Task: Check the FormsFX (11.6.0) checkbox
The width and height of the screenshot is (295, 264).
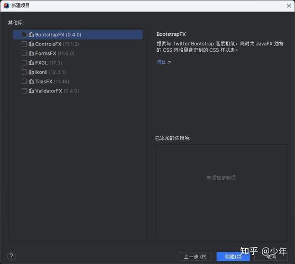Action: point(24,53)
